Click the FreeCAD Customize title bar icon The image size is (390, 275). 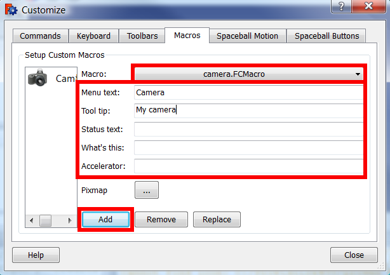11,10
